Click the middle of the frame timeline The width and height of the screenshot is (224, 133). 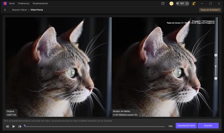[x=94, y=126]
